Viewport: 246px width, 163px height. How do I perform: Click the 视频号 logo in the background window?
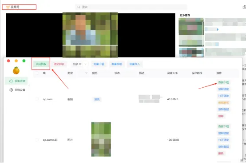13,7
